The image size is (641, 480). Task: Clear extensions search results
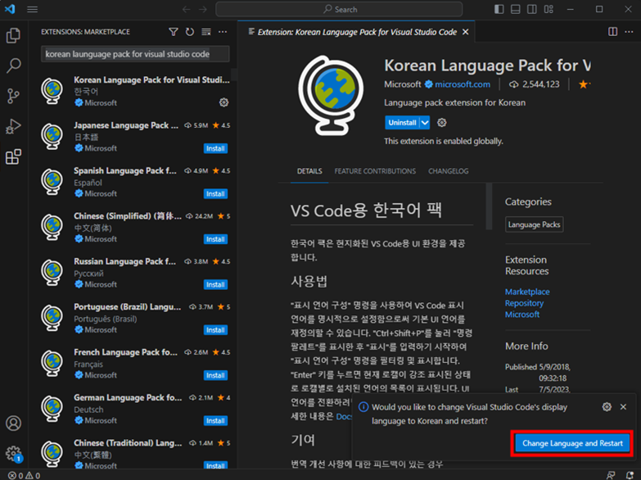pyautogui.click(x=206, y=31)
